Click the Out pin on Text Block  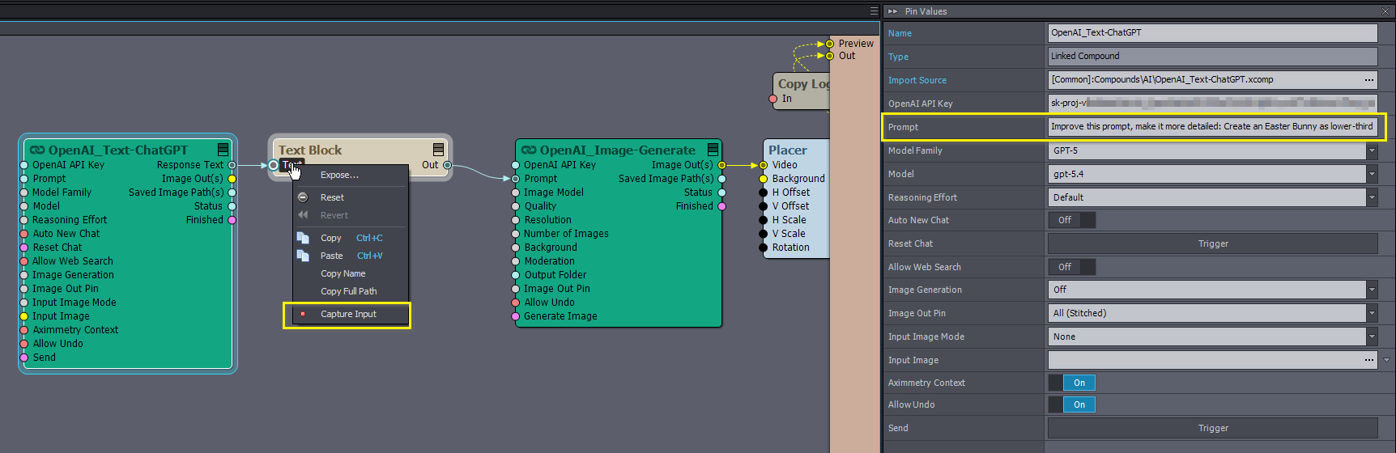coord(447,165)
